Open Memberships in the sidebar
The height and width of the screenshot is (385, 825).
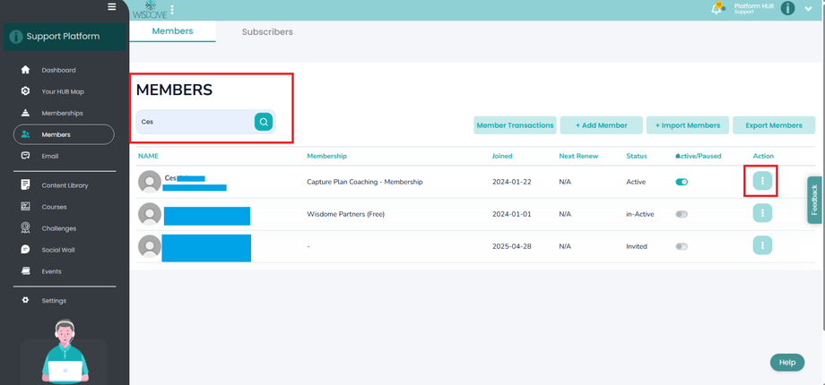click(62, 113)
